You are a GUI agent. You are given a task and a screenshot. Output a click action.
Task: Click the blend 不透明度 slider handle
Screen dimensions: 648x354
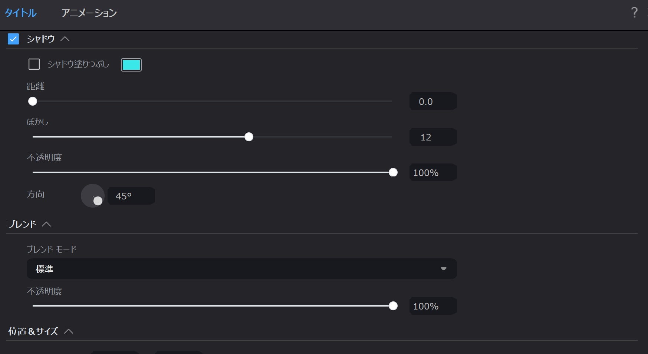pyautogui.click(x=393, y=306)
